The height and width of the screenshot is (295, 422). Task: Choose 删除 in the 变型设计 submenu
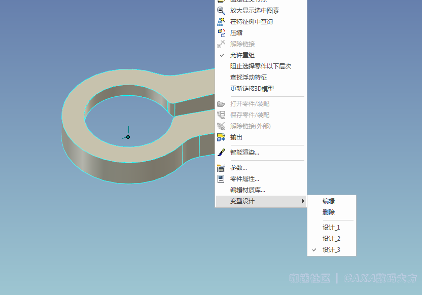tap(329, 212)
